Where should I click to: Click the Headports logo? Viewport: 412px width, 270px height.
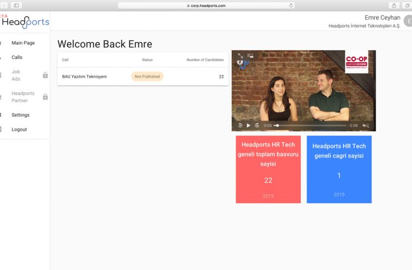(x=24, y=22)
